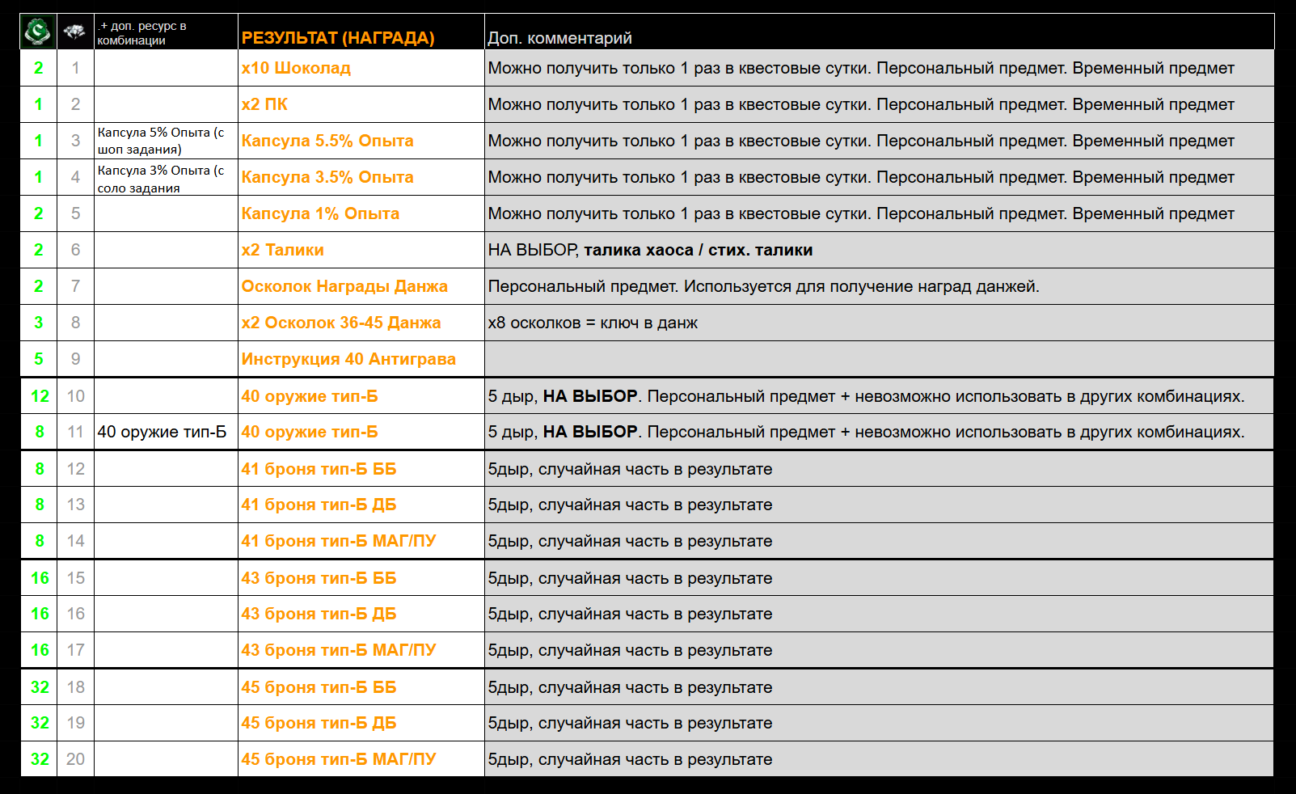Click 'Капсула 5.5% Опыта' reward

click(327, 141)
